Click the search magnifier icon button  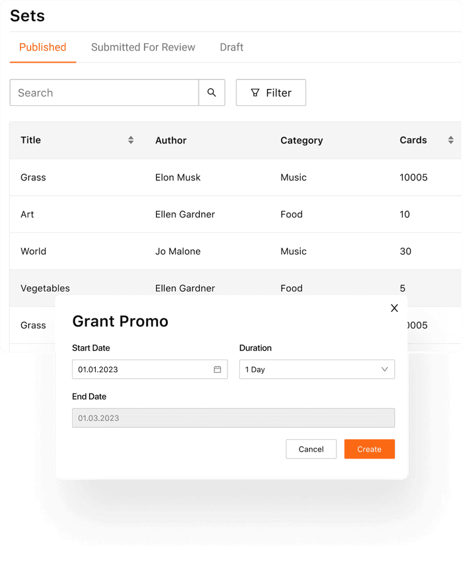[212, 93]
